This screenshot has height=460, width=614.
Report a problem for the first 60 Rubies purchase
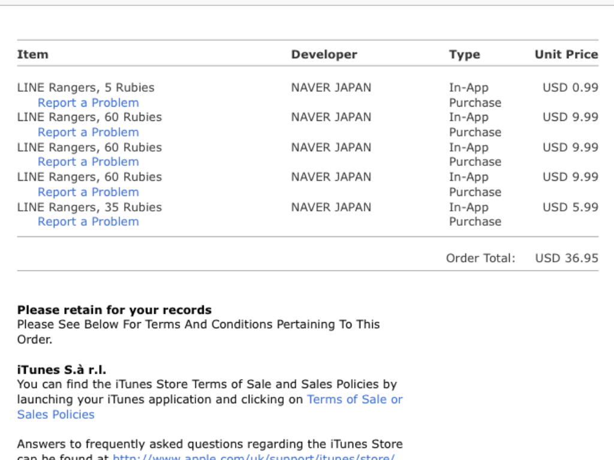pyautogui.click(x=88, y=132)
